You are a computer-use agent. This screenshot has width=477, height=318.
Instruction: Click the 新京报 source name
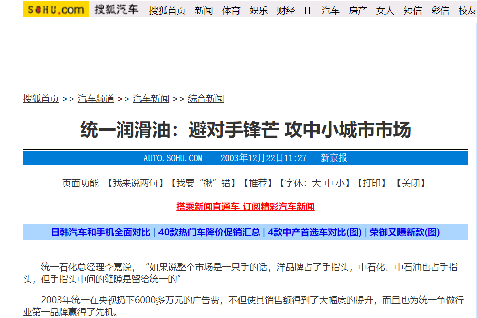tap(334, 158)
